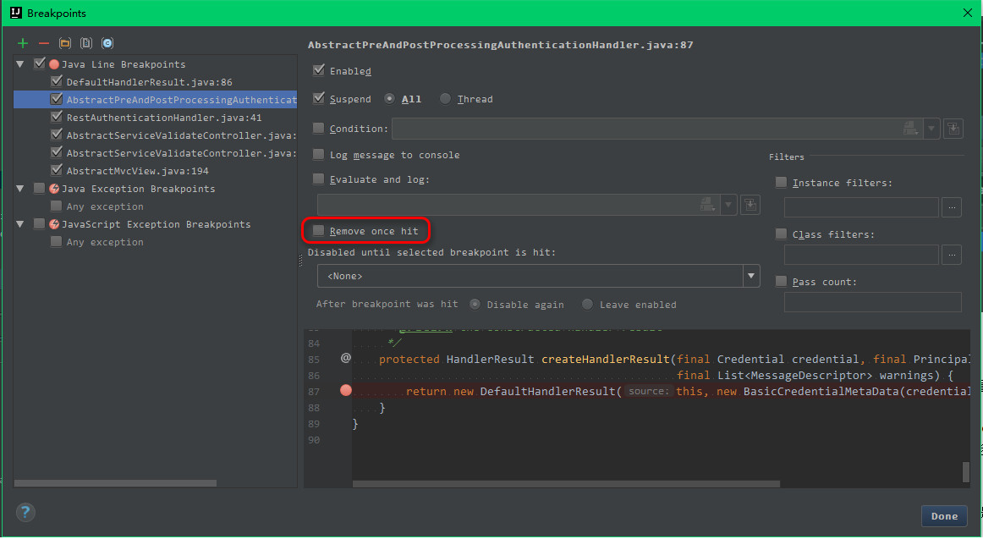Click the Pass count input field
This screenshot has width=983, height=539.
click(872, 302)
